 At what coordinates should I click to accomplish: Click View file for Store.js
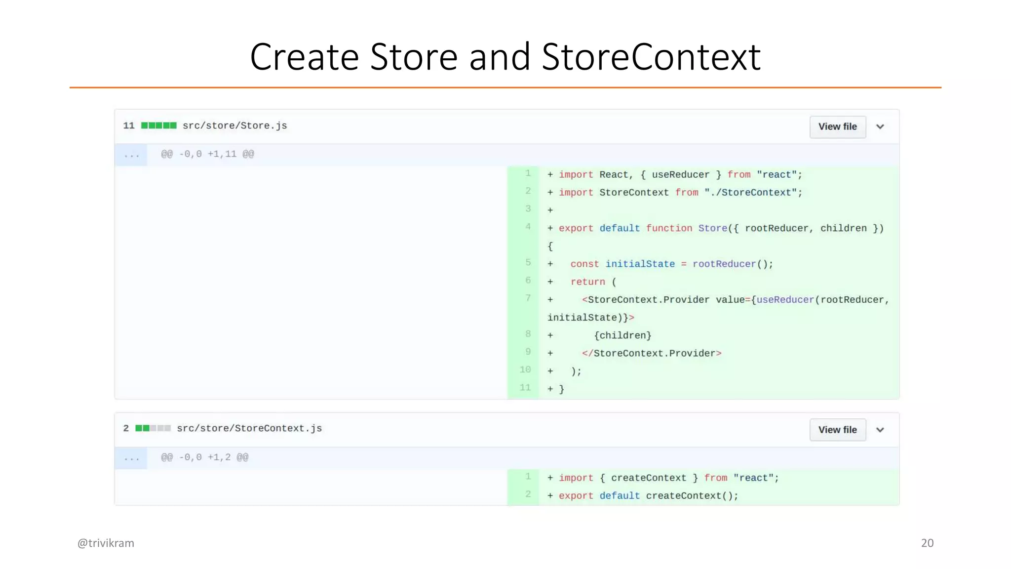[837, 127]
